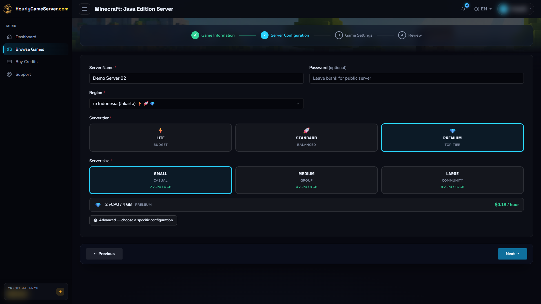The width and height of the screenshot is (541, 304).
Task: Expand the EN language selector
Action: click(x=483, y=9)
